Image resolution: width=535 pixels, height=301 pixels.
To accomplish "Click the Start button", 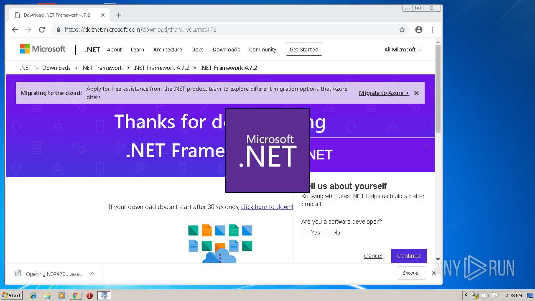I will click(11, 296).
